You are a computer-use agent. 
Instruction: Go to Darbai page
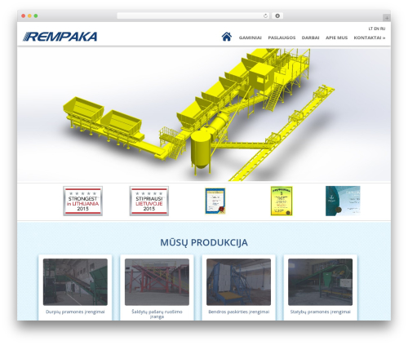coord(310,38)
